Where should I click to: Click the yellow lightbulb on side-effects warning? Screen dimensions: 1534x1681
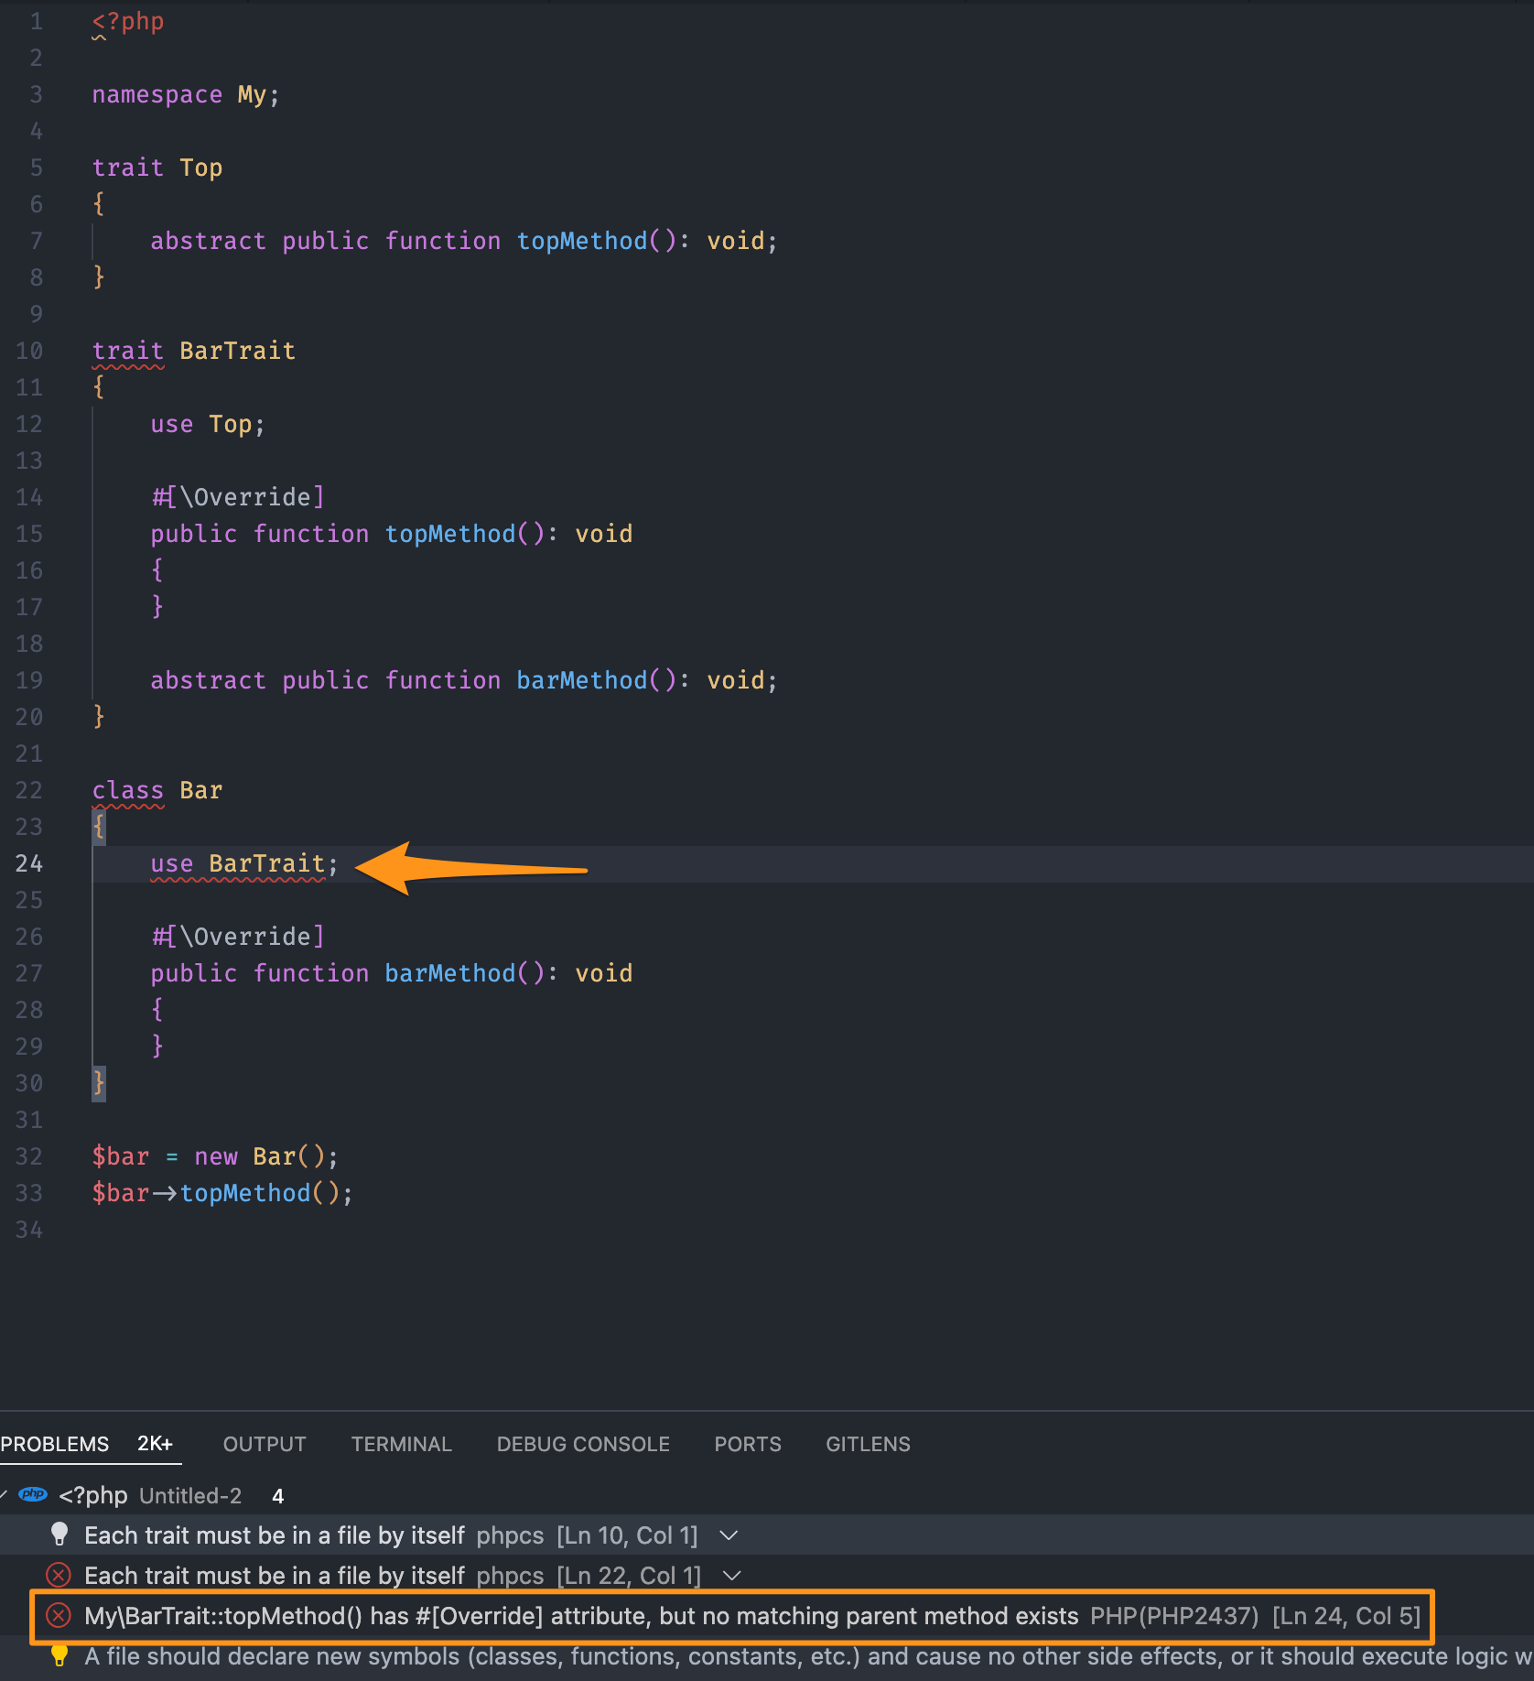59,1656
